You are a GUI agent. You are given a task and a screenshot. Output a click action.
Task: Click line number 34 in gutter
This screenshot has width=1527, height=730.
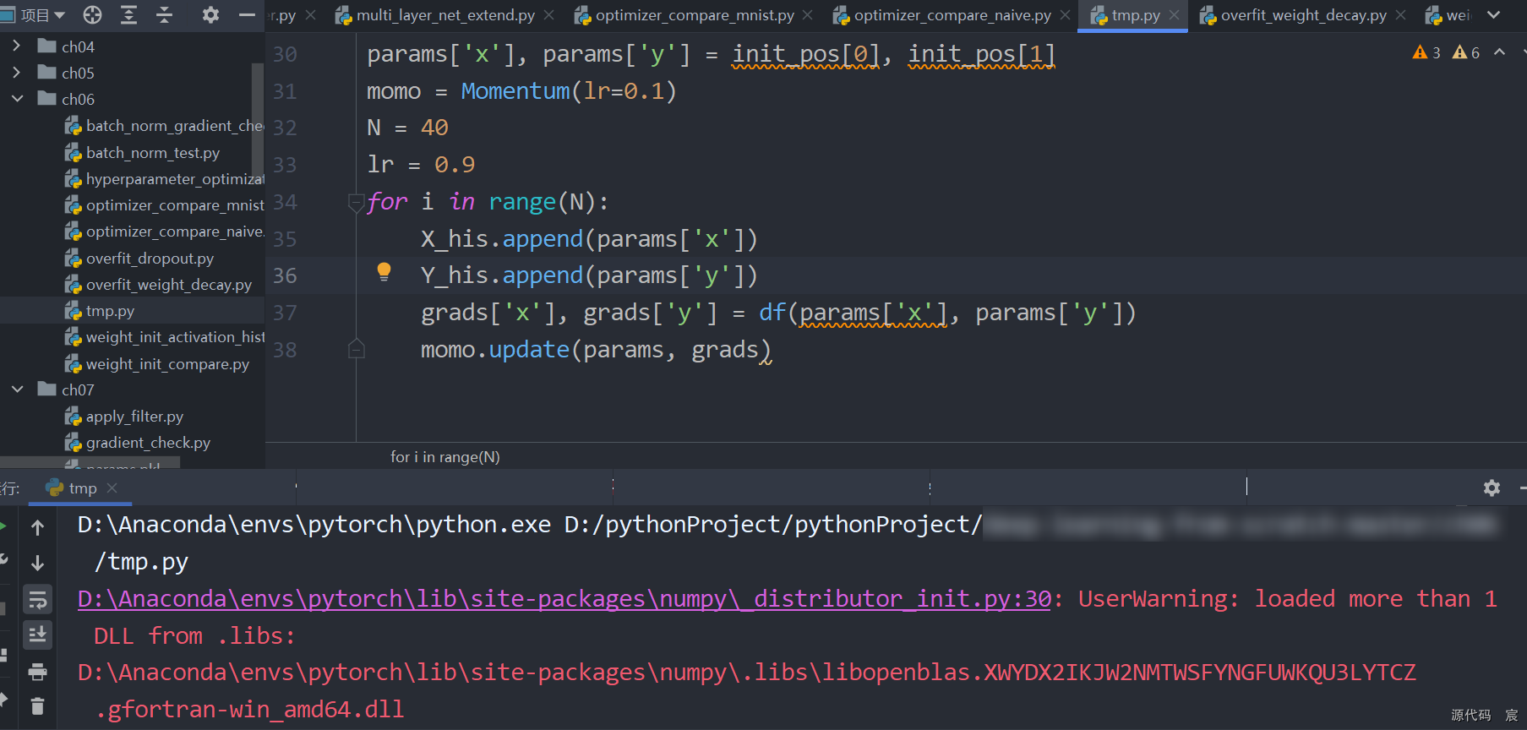tap(285, 202)
